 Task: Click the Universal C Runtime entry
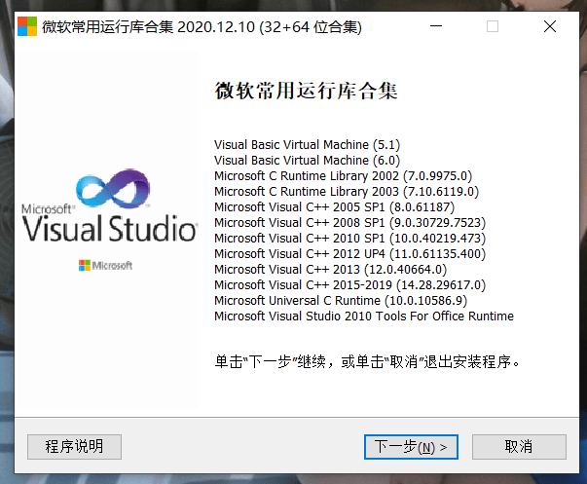tap(341, 301)
